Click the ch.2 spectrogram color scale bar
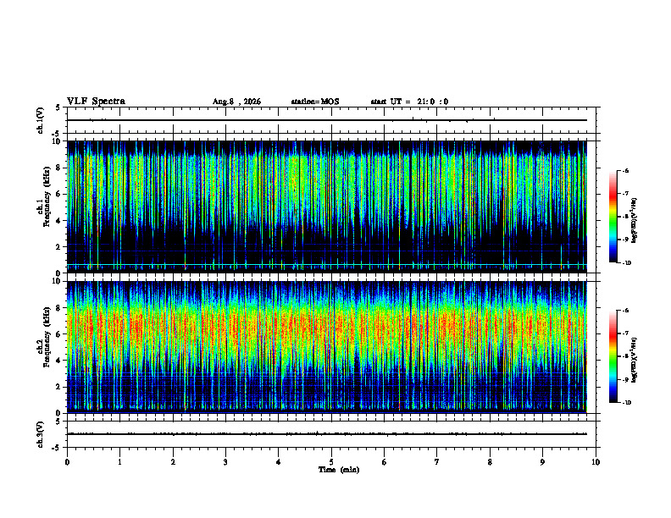 pos(613,356)
